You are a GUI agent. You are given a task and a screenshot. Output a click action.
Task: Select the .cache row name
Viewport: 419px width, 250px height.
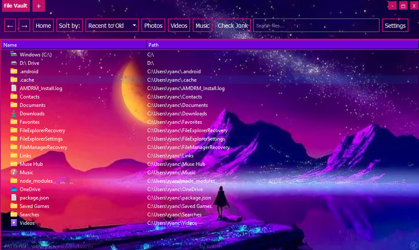pos(27,80)
